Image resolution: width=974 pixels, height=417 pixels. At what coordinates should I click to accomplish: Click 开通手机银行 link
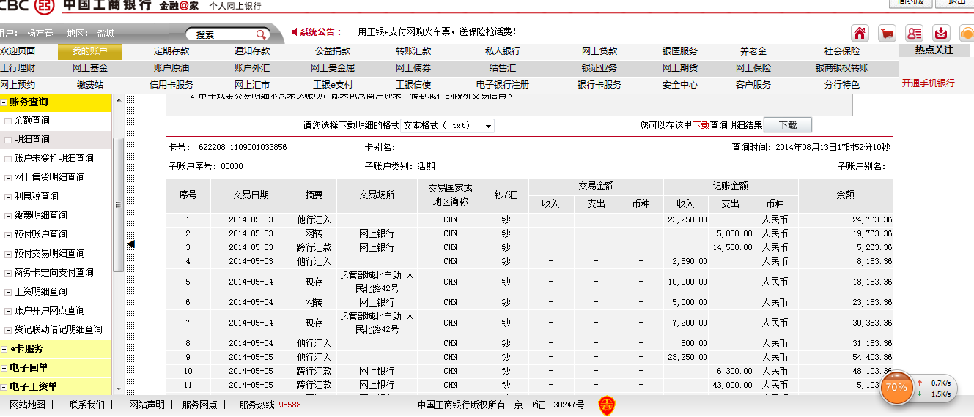pyautogui.click(x=928, y=83)
